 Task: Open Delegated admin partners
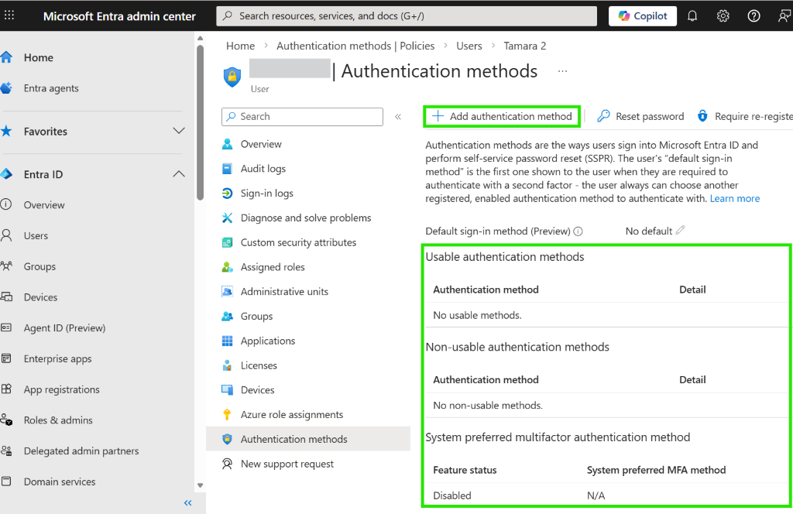pos(81,451)
